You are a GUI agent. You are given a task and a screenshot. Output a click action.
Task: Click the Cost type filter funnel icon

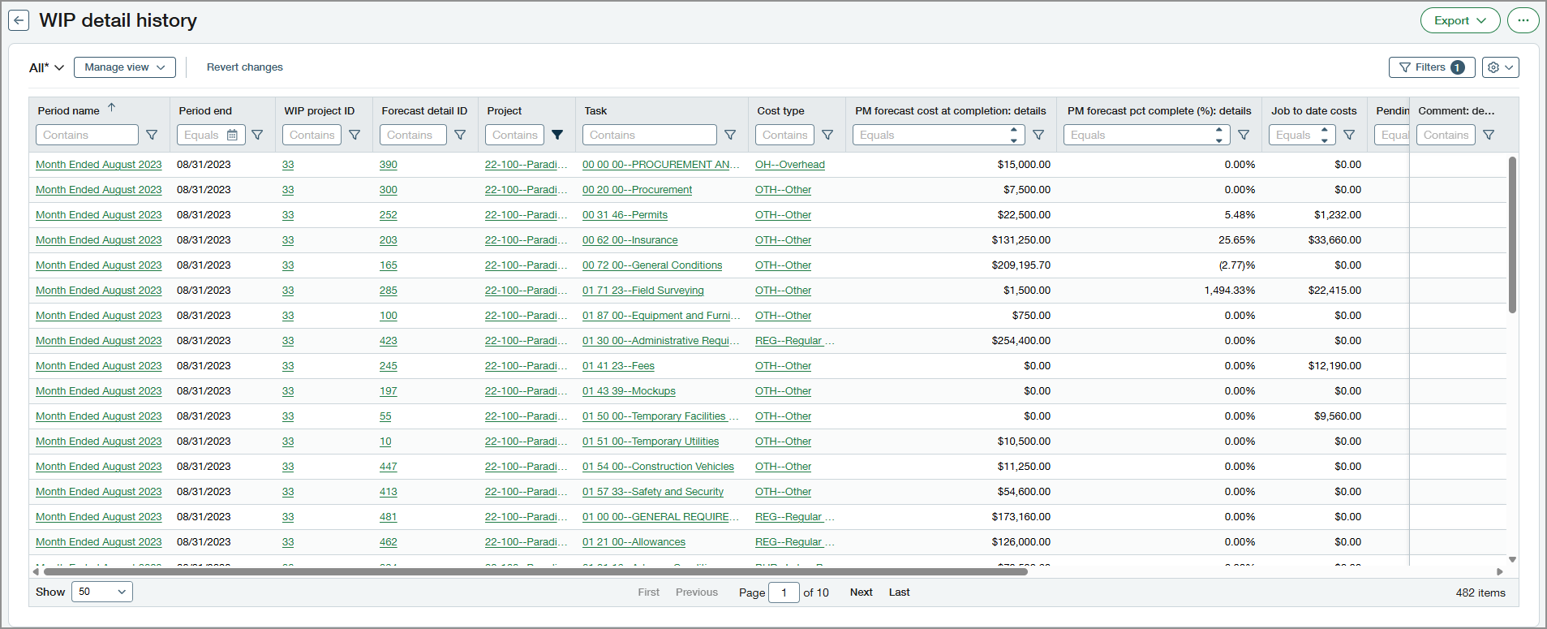tap(827, 135)
